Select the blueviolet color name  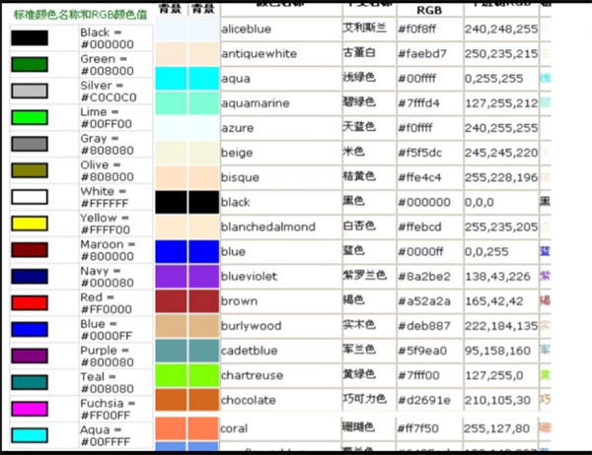click(249, 277)
